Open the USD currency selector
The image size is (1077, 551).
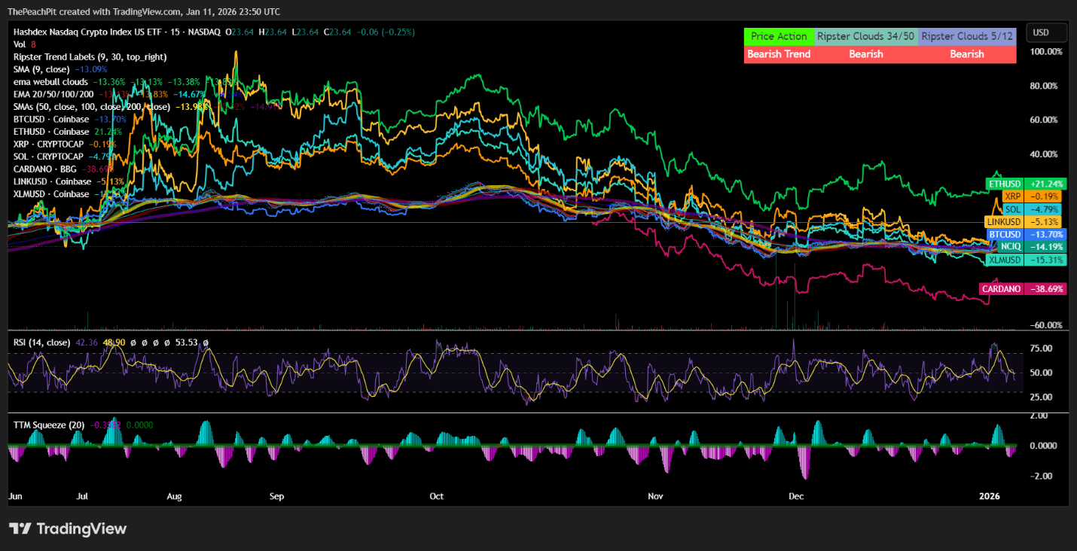pos(1046,32)
